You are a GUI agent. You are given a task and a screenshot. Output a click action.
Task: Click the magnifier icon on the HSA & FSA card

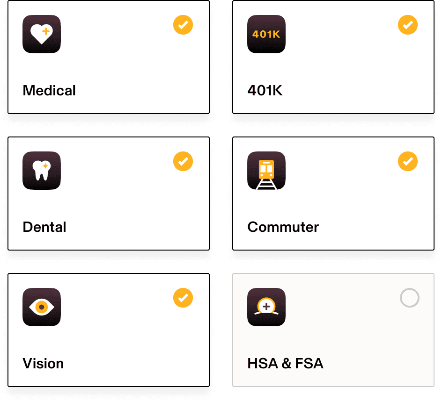click(266, 307)
